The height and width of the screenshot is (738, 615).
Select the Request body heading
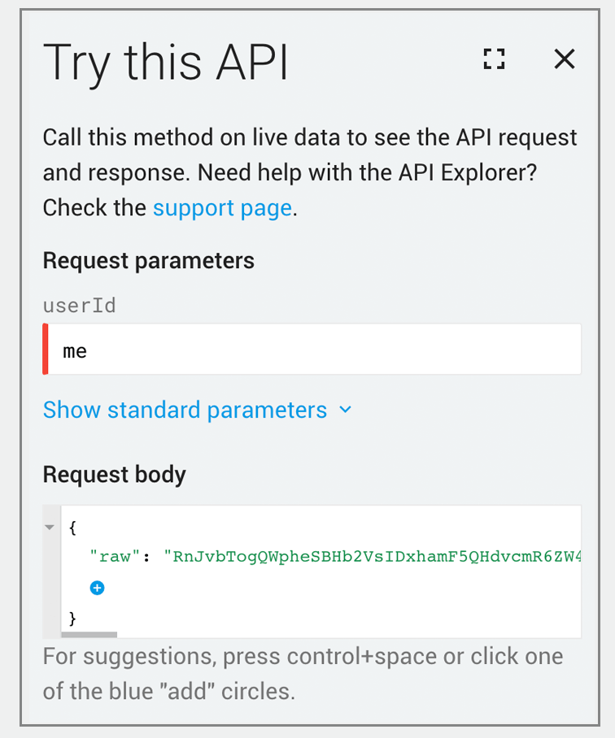pyautogui.click(x=115, y=475)
